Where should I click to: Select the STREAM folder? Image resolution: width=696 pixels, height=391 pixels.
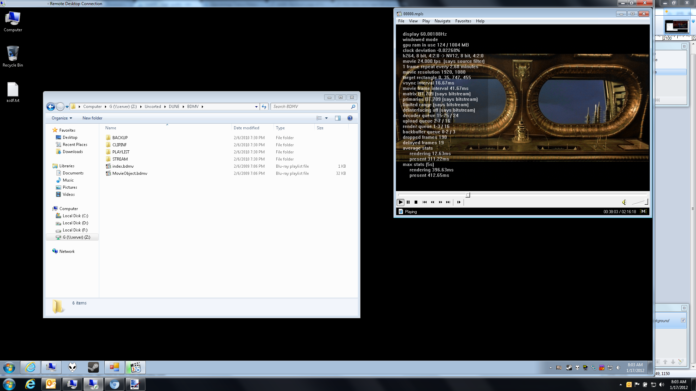[x=120, y=159]
